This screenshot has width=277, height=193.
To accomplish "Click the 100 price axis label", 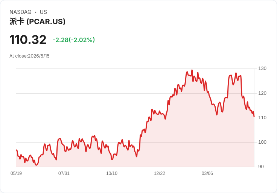I will pos(262,142).
